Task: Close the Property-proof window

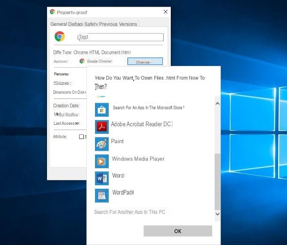Action: point(166,12)
